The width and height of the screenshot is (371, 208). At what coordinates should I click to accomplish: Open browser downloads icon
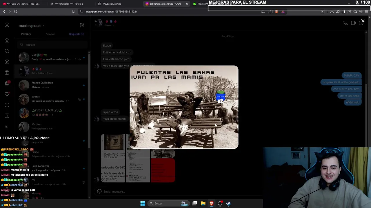point(332,12)
